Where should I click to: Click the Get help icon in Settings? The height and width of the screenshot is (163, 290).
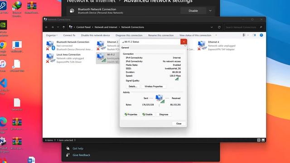pyautogui.click(x=68, y=148)
